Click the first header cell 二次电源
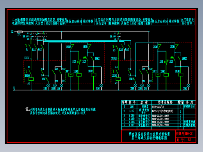This screenshot has width=203, height=152. (x=14, y=21)
